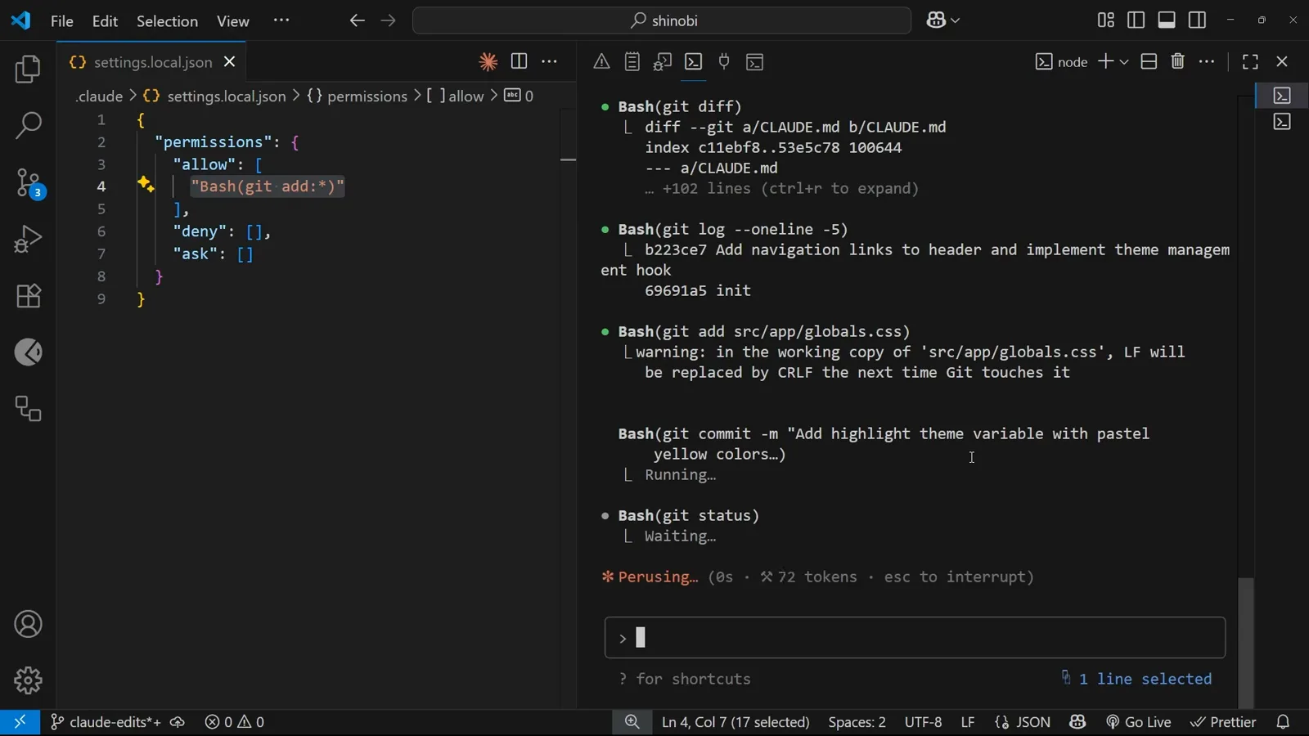The height and width of the screenshot is (736, 1309).
Task: Split the terminal pane
Action: pos(1149,62)
